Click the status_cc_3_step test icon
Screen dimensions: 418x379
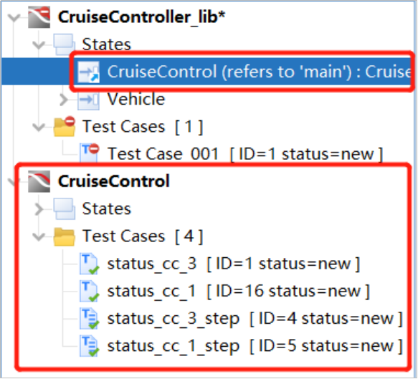90,319
